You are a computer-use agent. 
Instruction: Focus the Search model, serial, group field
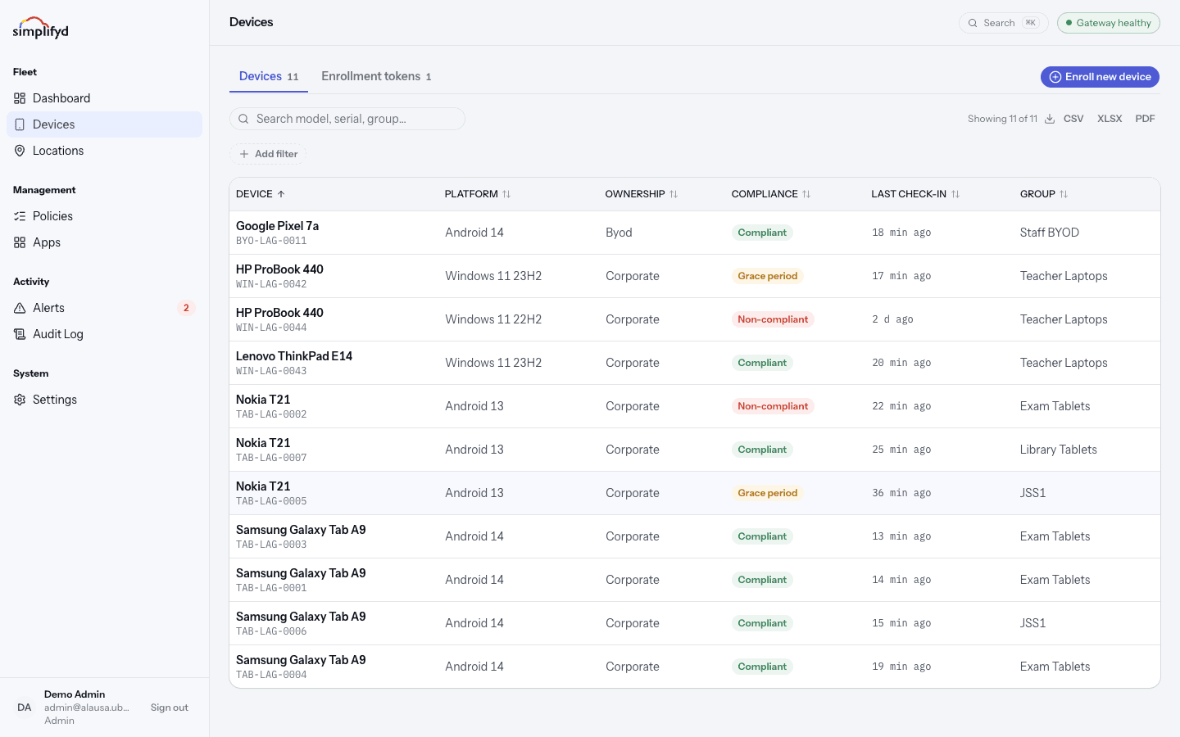347,119
